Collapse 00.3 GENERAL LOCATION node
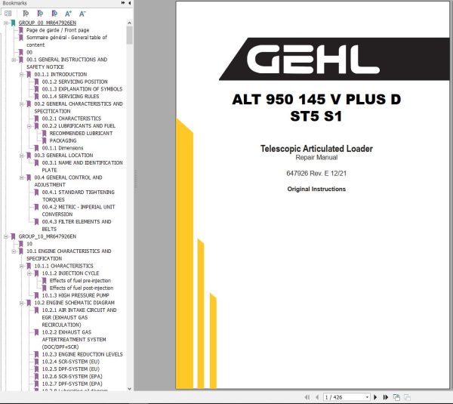Screen dimensions: 453x404 pyautogui.click(x=21, y=156)
